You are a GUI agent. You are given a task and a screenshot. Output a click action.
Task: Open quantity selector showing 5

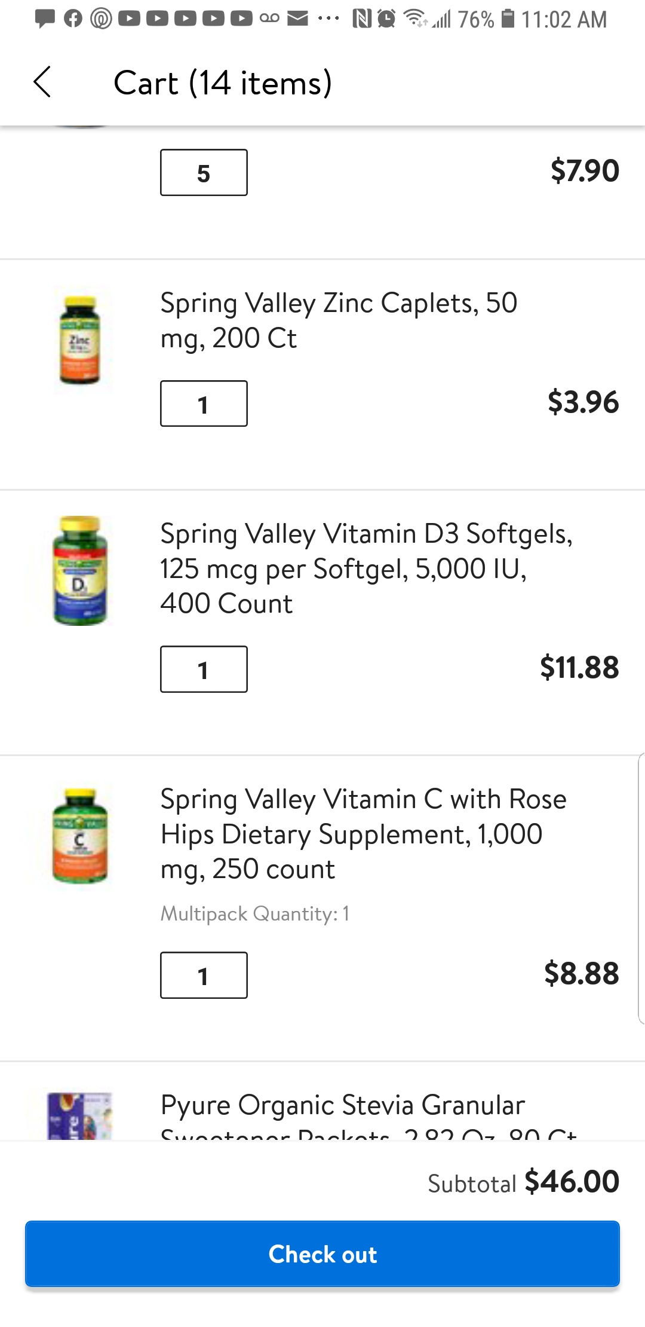coord(204,173)
